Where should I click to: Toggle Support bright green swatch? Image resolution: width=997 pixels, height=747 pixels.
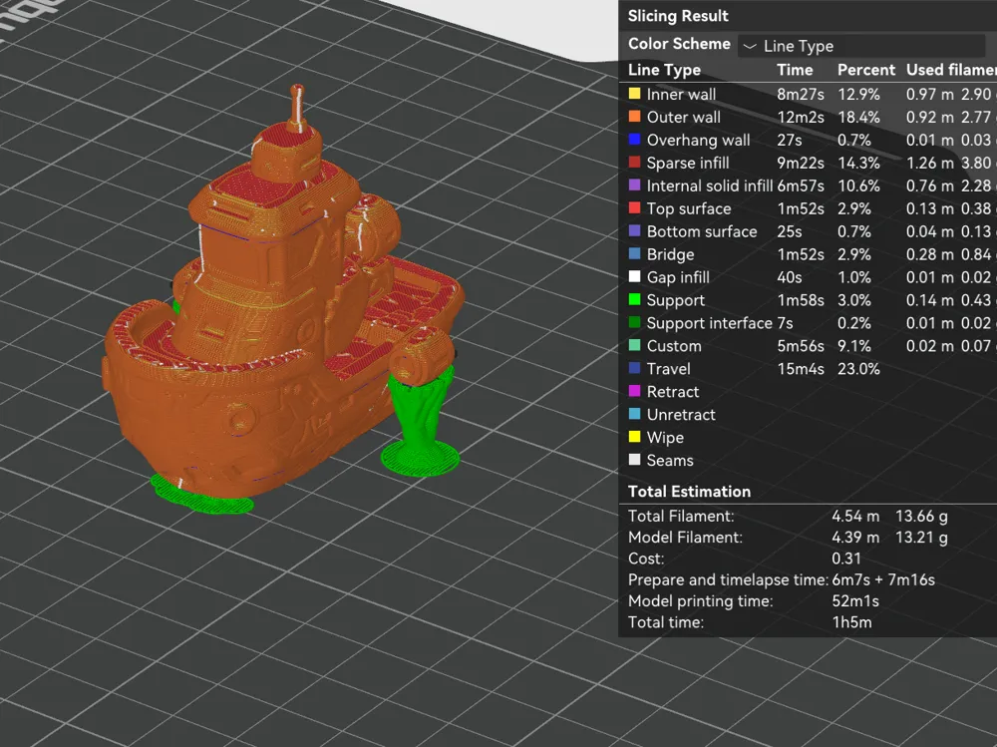tap(634, 299)
